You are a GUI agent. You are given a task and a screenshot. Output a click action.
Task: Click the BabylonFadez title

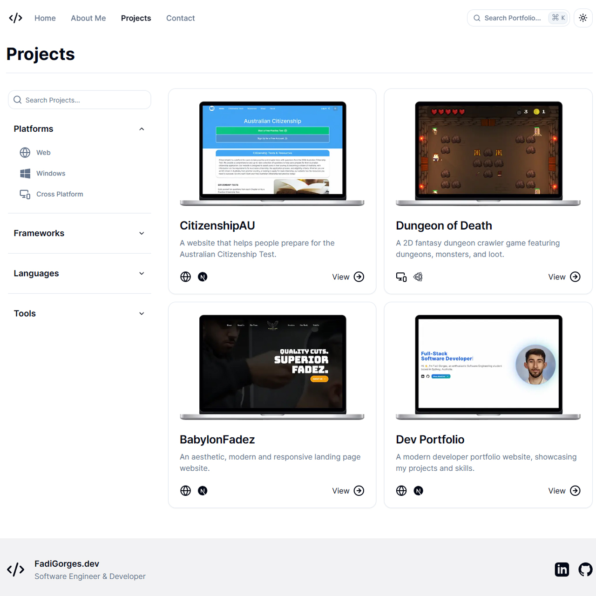[217, 440]
